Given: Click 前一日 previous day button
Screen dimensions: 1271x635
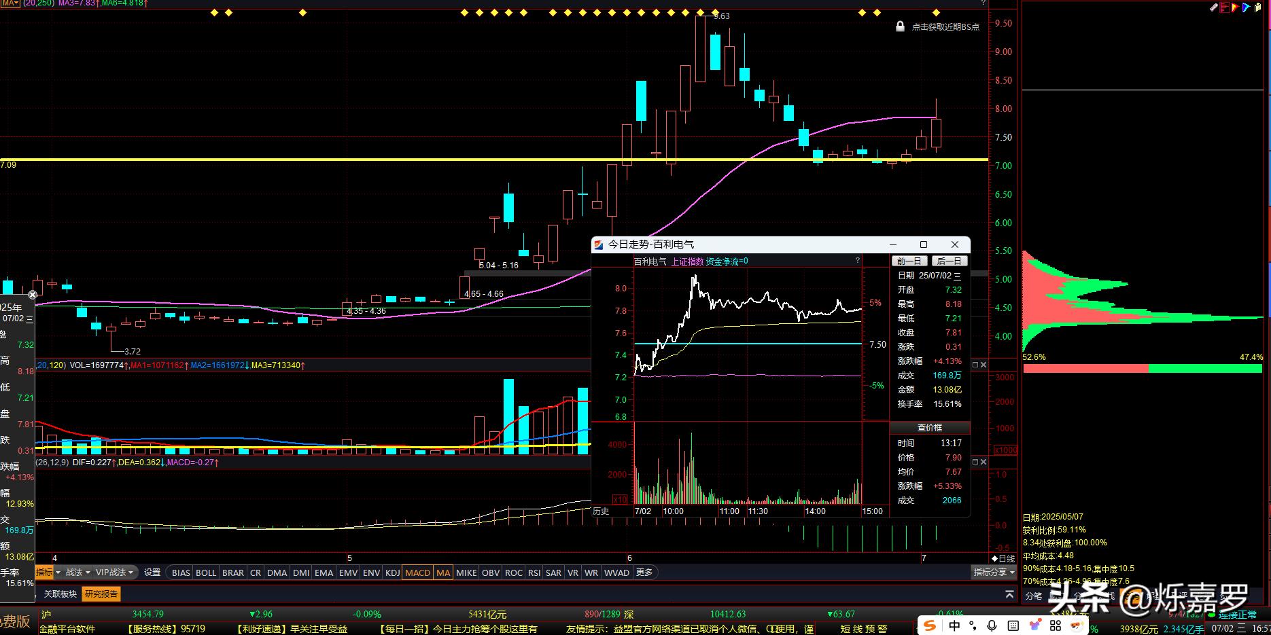Looking at the screenshot, I should [909, 261].
